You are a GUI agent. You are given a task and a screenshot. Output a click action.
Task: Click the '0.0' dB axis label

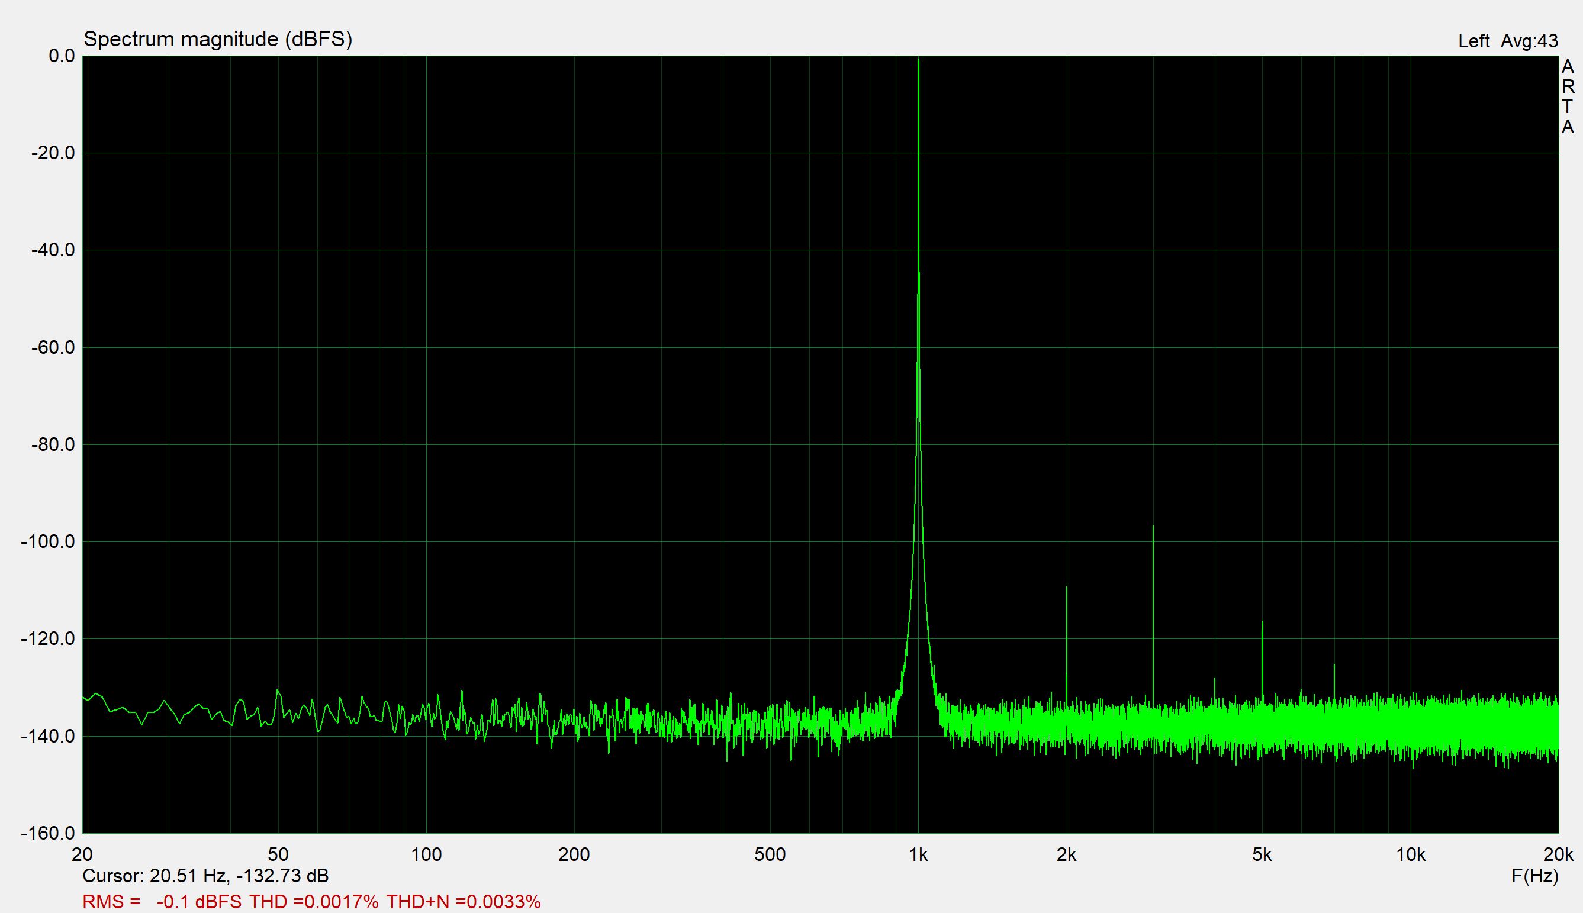[62, 56]
